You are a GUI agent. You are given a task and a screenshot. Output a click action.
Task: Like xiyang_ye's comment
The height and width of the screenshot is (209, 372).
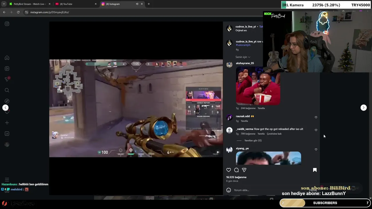tap(316, 149)
